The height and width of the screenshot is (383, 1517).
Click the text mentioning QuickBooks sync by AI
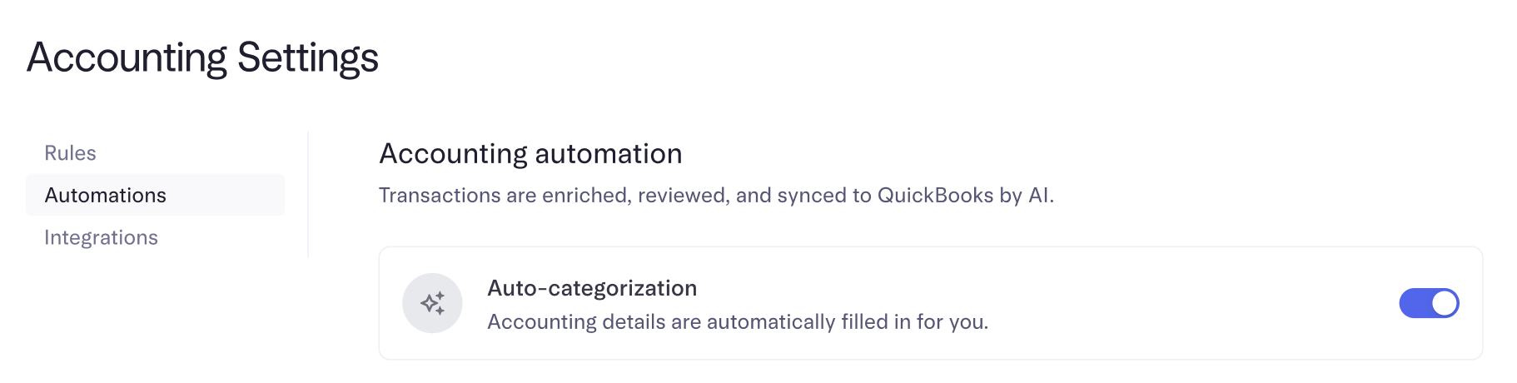[x=716, y=196]
